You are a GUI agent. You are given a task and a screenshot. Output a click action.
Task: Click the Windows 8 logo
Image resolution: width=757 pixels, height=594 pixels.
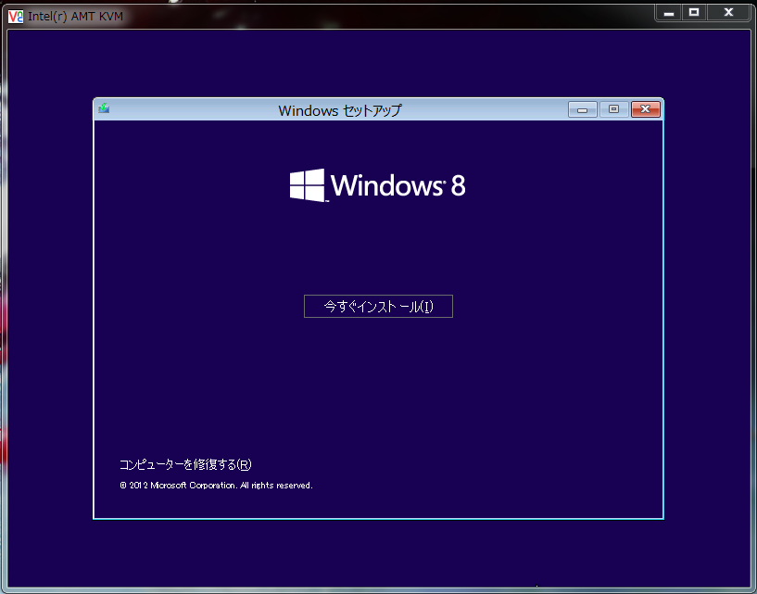(377, 185)
